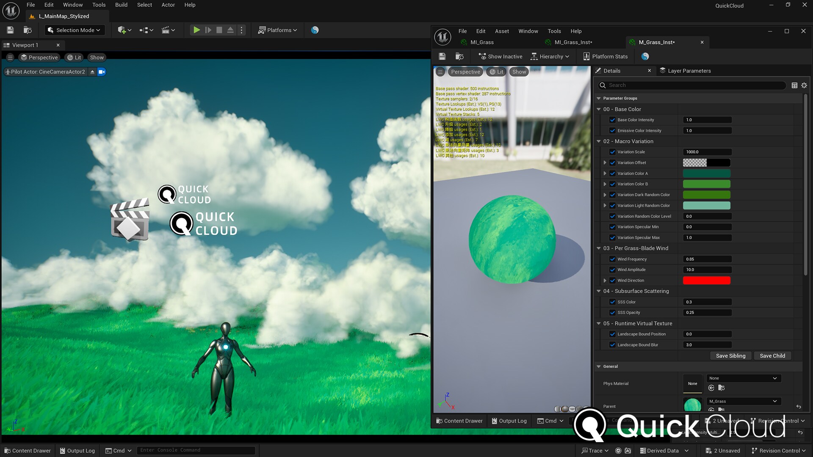
Task: Click the Save Child button
Action: [x=772, y=355]
